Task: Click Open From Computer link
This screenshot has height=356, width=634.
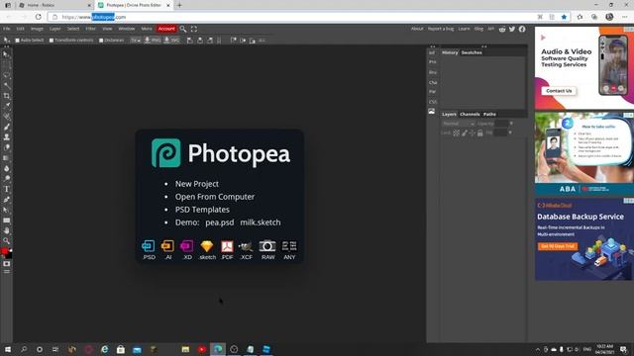Action: coord(215,197)
